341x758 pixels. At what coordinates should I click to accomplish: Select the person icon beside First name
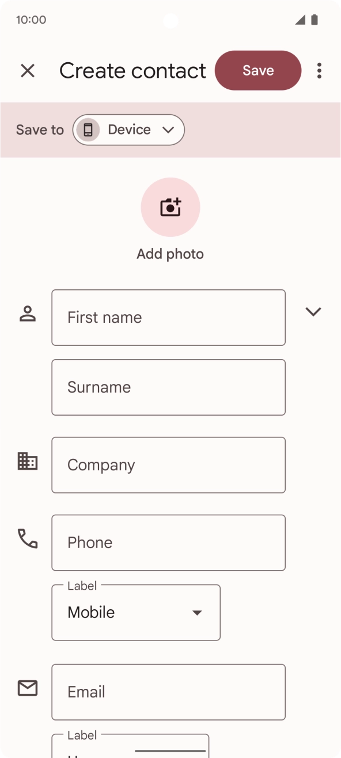[x=27, y=313]
